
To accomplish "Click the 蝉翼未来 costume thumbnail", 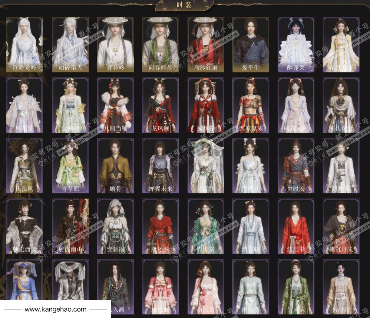I will [x=160, y=165].
